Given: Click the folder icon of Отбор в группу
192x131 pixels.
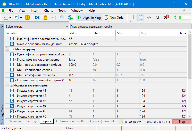Looking at the screenshot, I should (7, 49).
